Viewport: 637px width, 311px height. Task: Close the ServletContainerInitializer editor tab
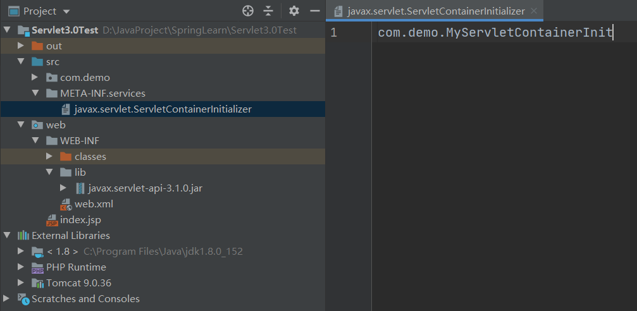click(x=535, y=11)
